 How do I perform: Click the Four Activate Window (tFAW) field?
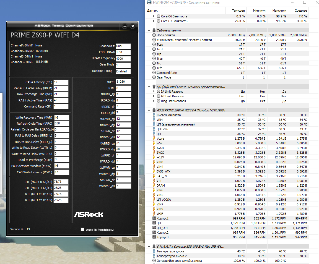(x=62, y=166)
